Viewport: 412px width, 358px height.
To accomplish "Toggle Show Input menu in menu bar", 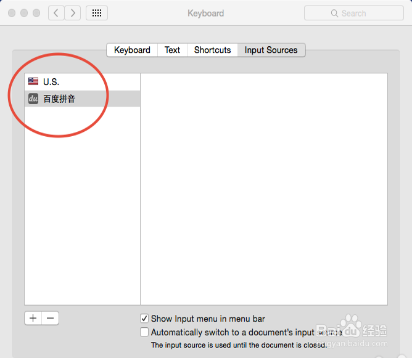I will (x=144, y=319).
